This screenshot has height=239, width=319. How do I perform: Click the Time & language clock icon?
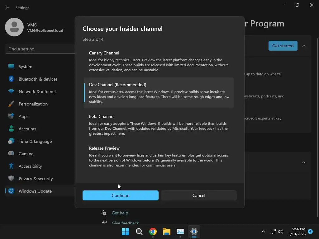[x=11, y=141]
